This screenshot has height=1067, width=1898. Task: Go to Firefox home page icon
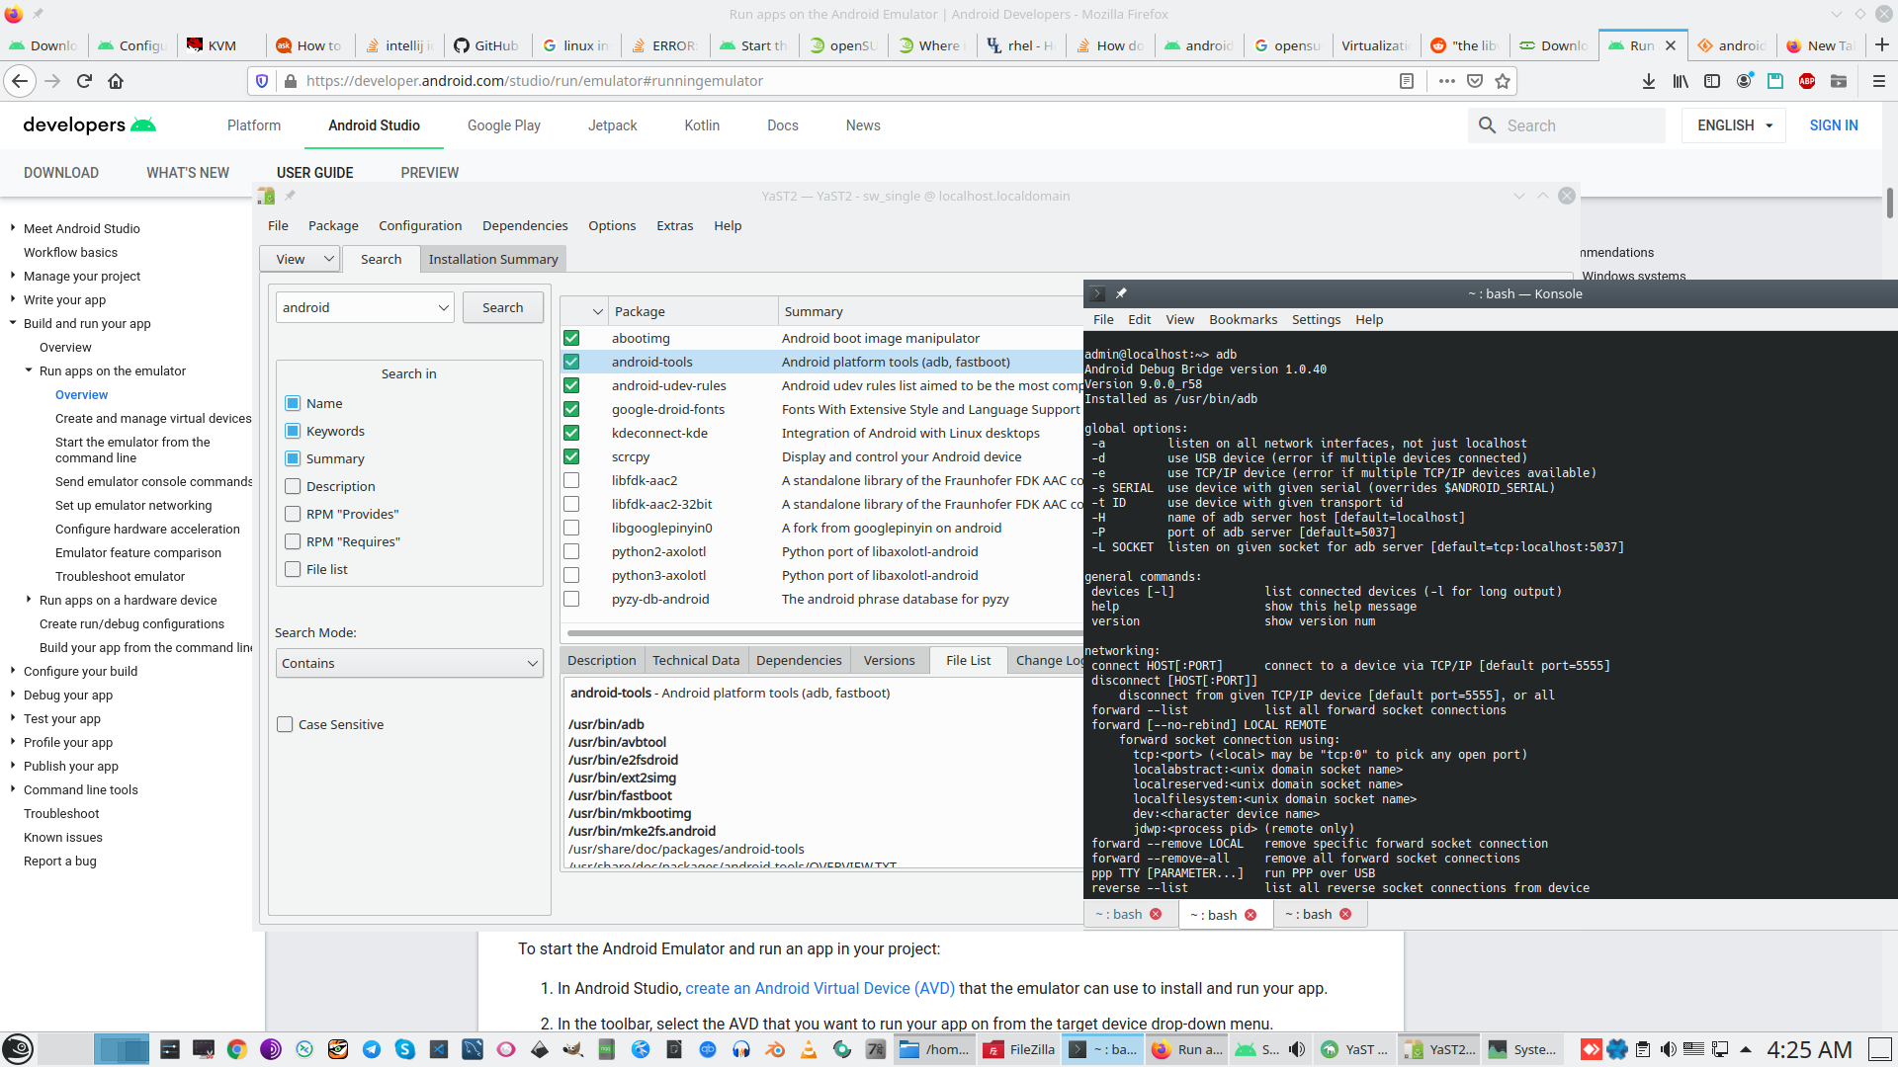[x=116, y=81]
